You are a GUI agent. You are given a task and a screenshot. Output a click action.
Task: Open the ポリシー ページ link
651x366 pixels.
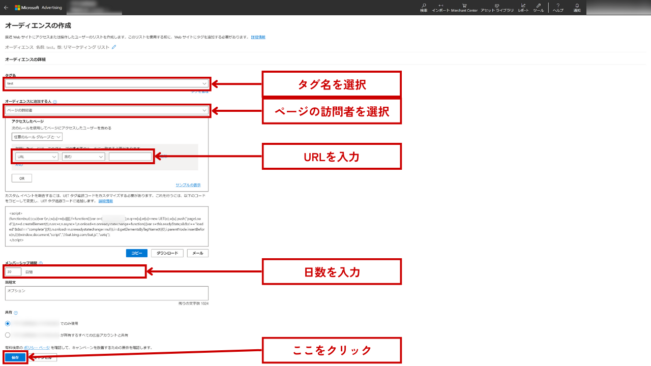point(37,348)
